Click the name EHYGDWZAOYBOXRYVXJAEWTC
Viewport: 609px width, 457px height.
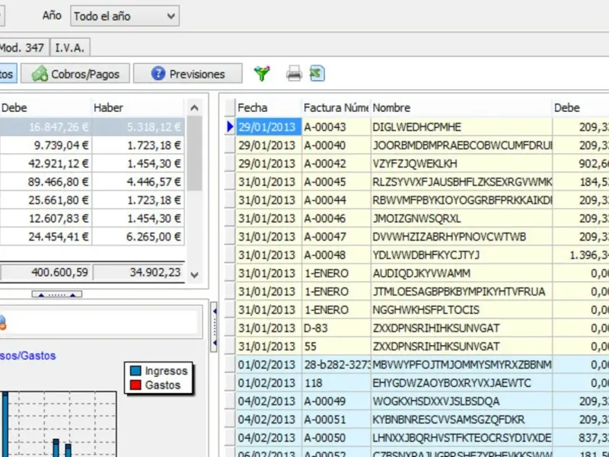pos(451,383)
